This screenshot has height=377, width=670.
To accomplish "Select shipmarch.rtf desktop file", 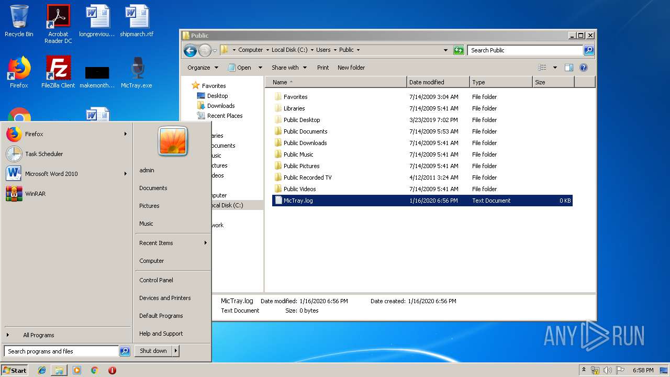I will click(137, 21).
